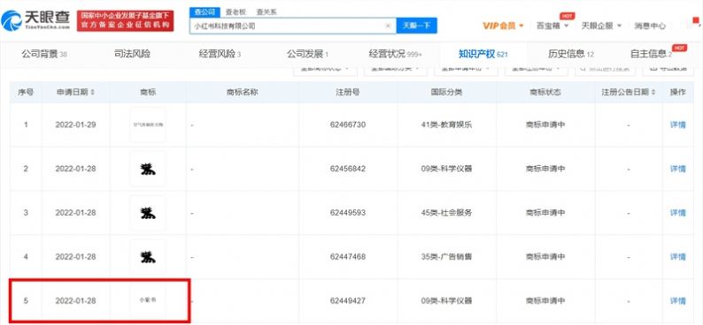The image size is (703, 325).
Task: Open trademark image for registration 62456842
Action: click(x=148, y=169)
